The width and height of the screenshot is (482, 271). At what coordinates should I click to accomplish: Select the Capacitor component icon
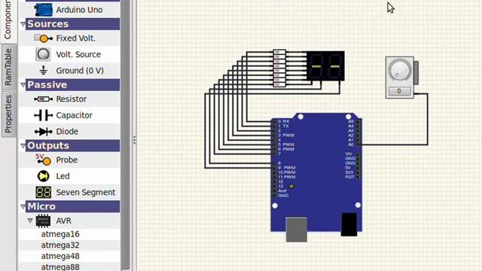tap(44, 115)
